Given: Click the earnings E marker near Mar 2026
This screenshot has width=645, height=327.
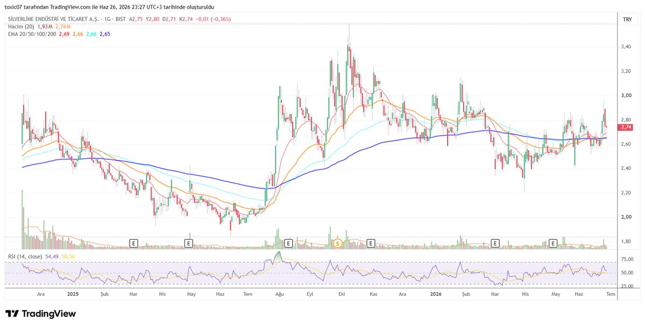Looking at the screenshot, I should 495,244.
